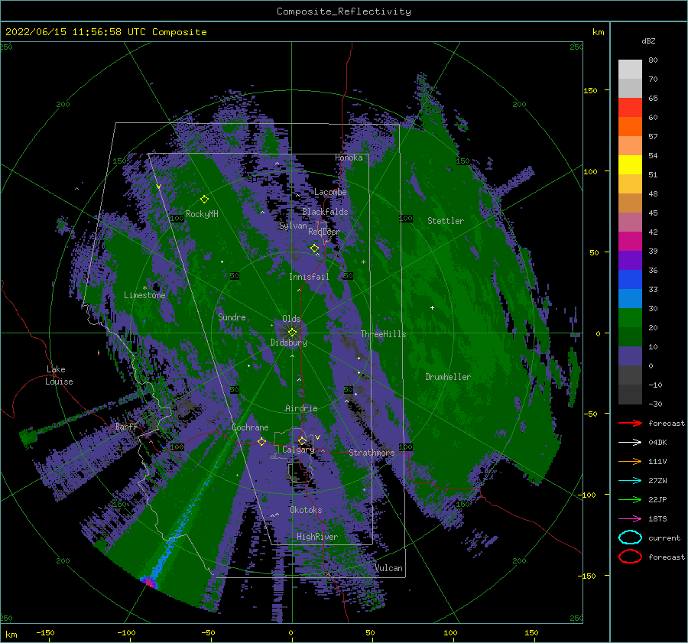The image size is (688, 643).
Task: Click the 10 dBZ slate color swatch
Action: tap(630, 356)
